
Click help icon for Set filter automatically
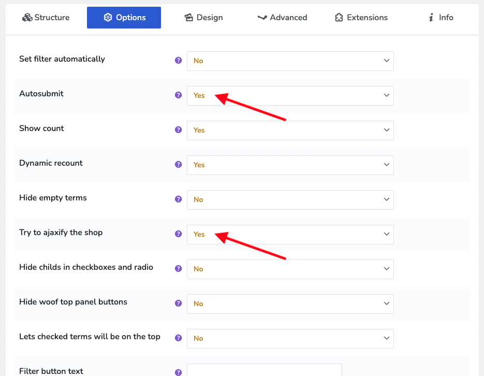tap(178, 60)
